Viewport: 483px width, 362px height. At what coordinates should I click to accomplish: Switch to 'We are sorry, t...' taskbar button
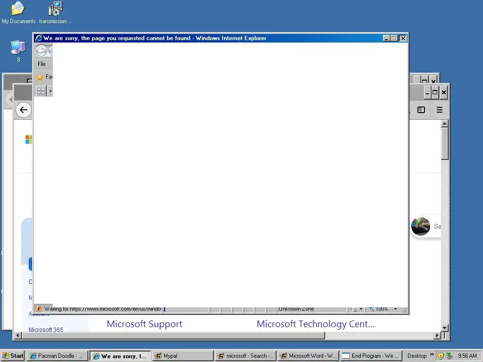click(x=120, y=356)
